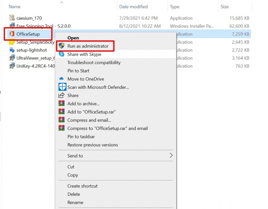Click the Skype icon in context menu
The image size is (268, 209).
coord(62,54)
